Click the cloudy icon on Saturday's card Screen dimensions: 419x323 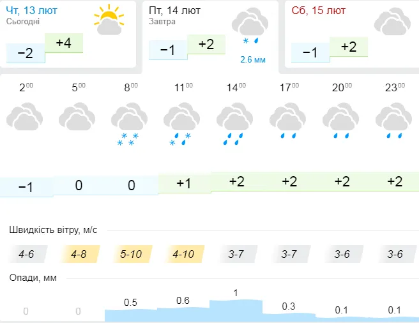(x=392, y=21)
